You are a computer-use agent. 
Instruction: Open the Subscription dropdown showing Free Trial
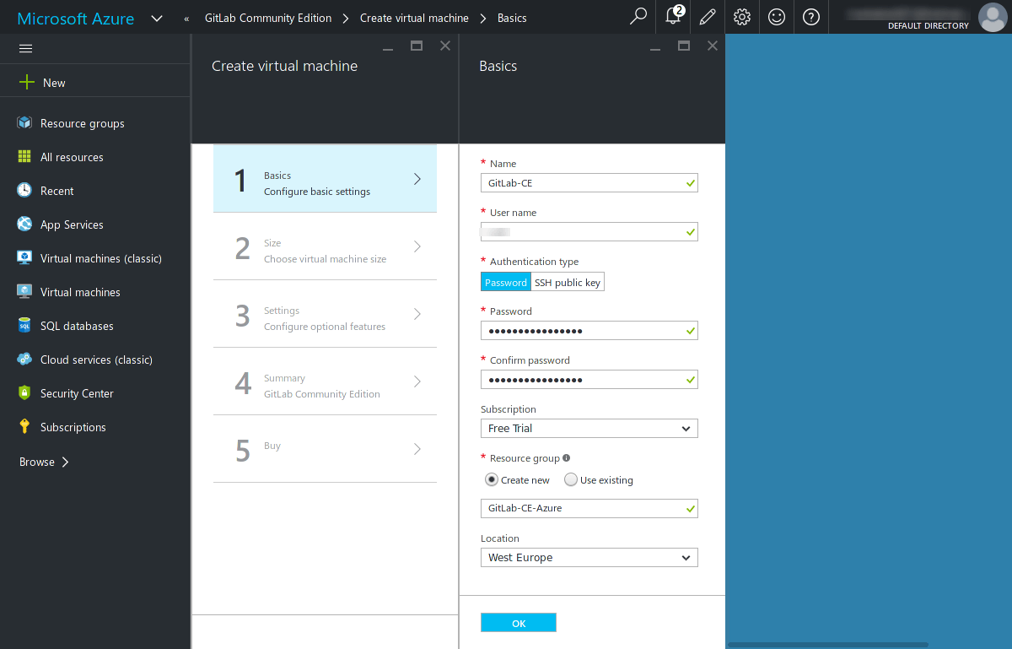[x=589, y=428]
